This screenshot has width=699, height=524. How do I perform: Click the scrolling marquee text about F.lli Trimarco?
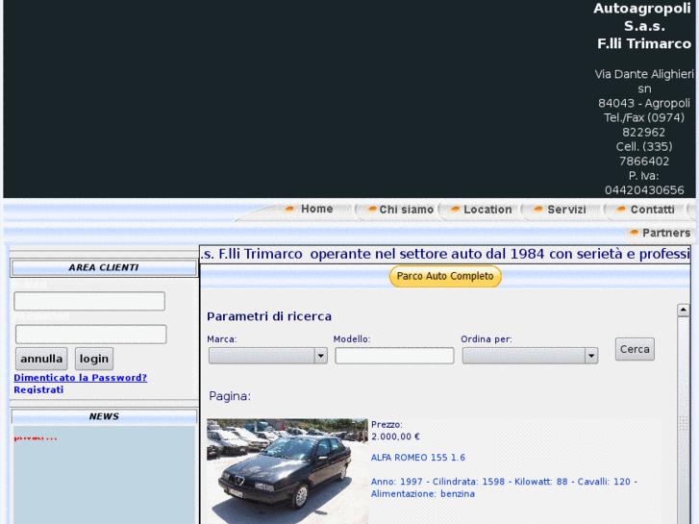pos(445,254)
